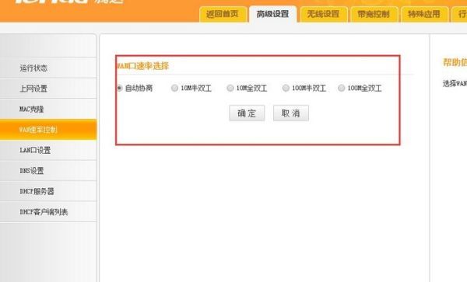
Task: Open DHCP客户端列表 in the sidebar
Action: tap(48, 211)
